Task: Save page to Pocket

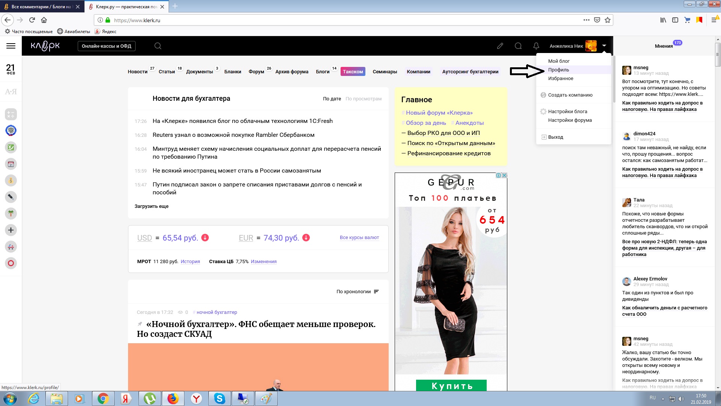Action: coord(597,20)
